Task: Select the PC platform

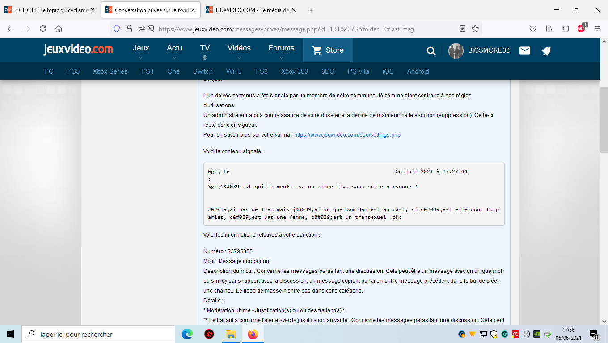Action: 49,71
